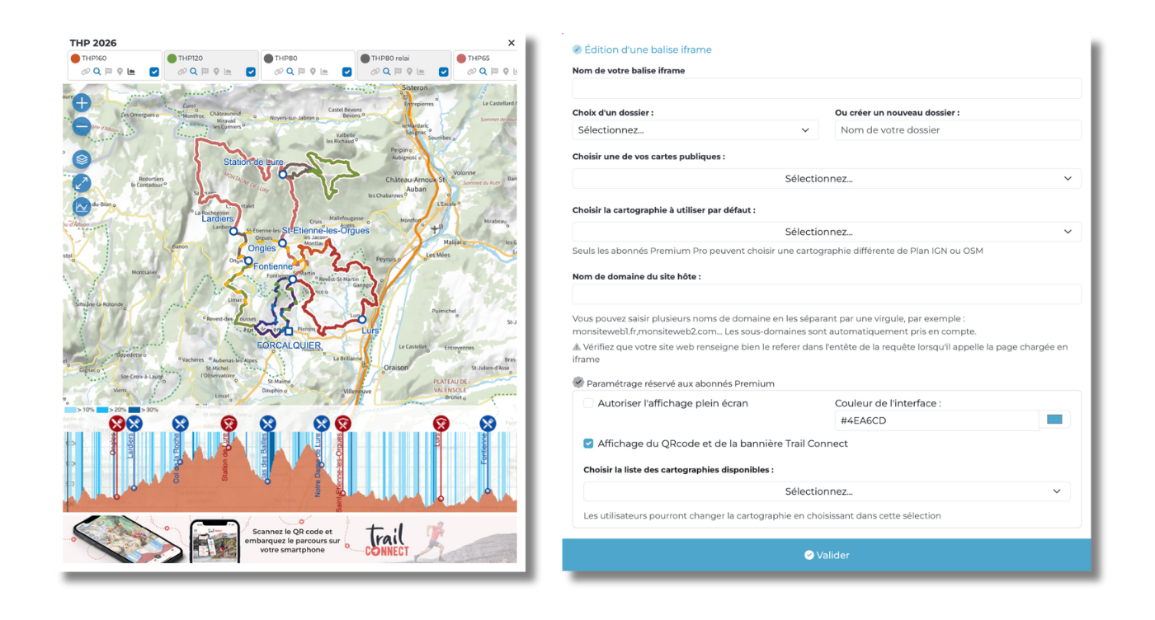Enable 'Autoriser l'affichage plein écran' checkbox
Image resolution: width=1155 pixels, height=620 pixels.
588,403
